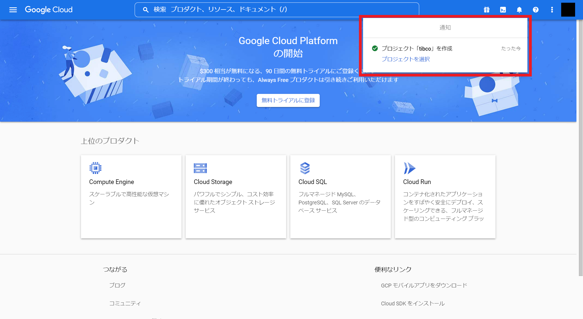Image resolution: width=583 pixels, height=319 pixels.
Task: Open Cloud SDK をインストール link
Action: [x=413, y=303]
